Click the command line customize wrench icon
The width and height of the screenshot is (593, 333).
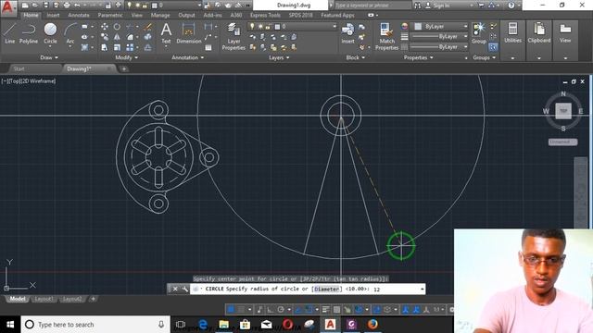[x=184, y=290]
